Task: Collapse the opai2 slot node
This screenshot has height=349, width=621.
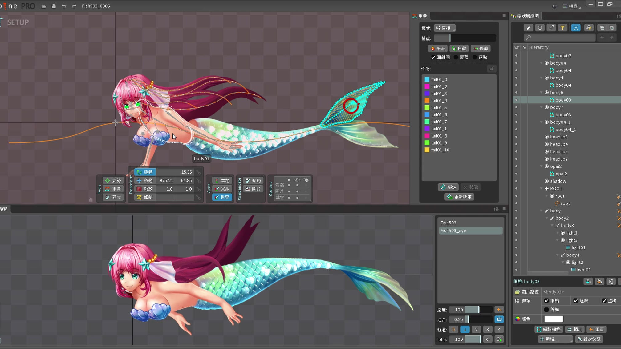Action: 541,166
